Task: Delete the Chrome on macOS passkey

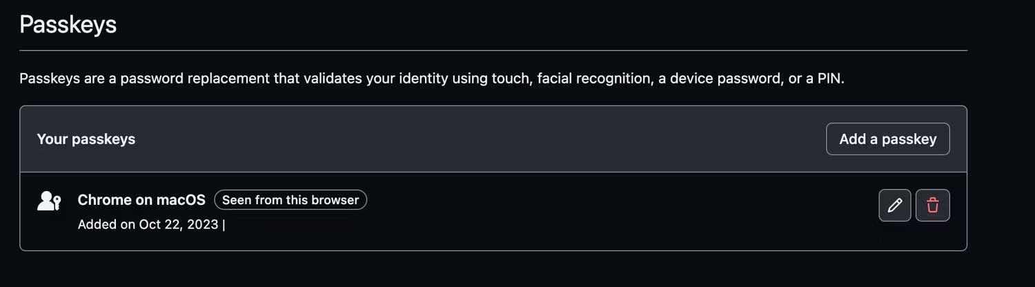Action: (x=932, y=206)
